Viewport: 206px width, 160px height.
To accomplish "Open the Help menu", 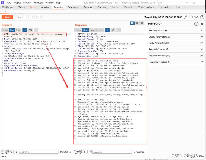I will click(58, 3).
